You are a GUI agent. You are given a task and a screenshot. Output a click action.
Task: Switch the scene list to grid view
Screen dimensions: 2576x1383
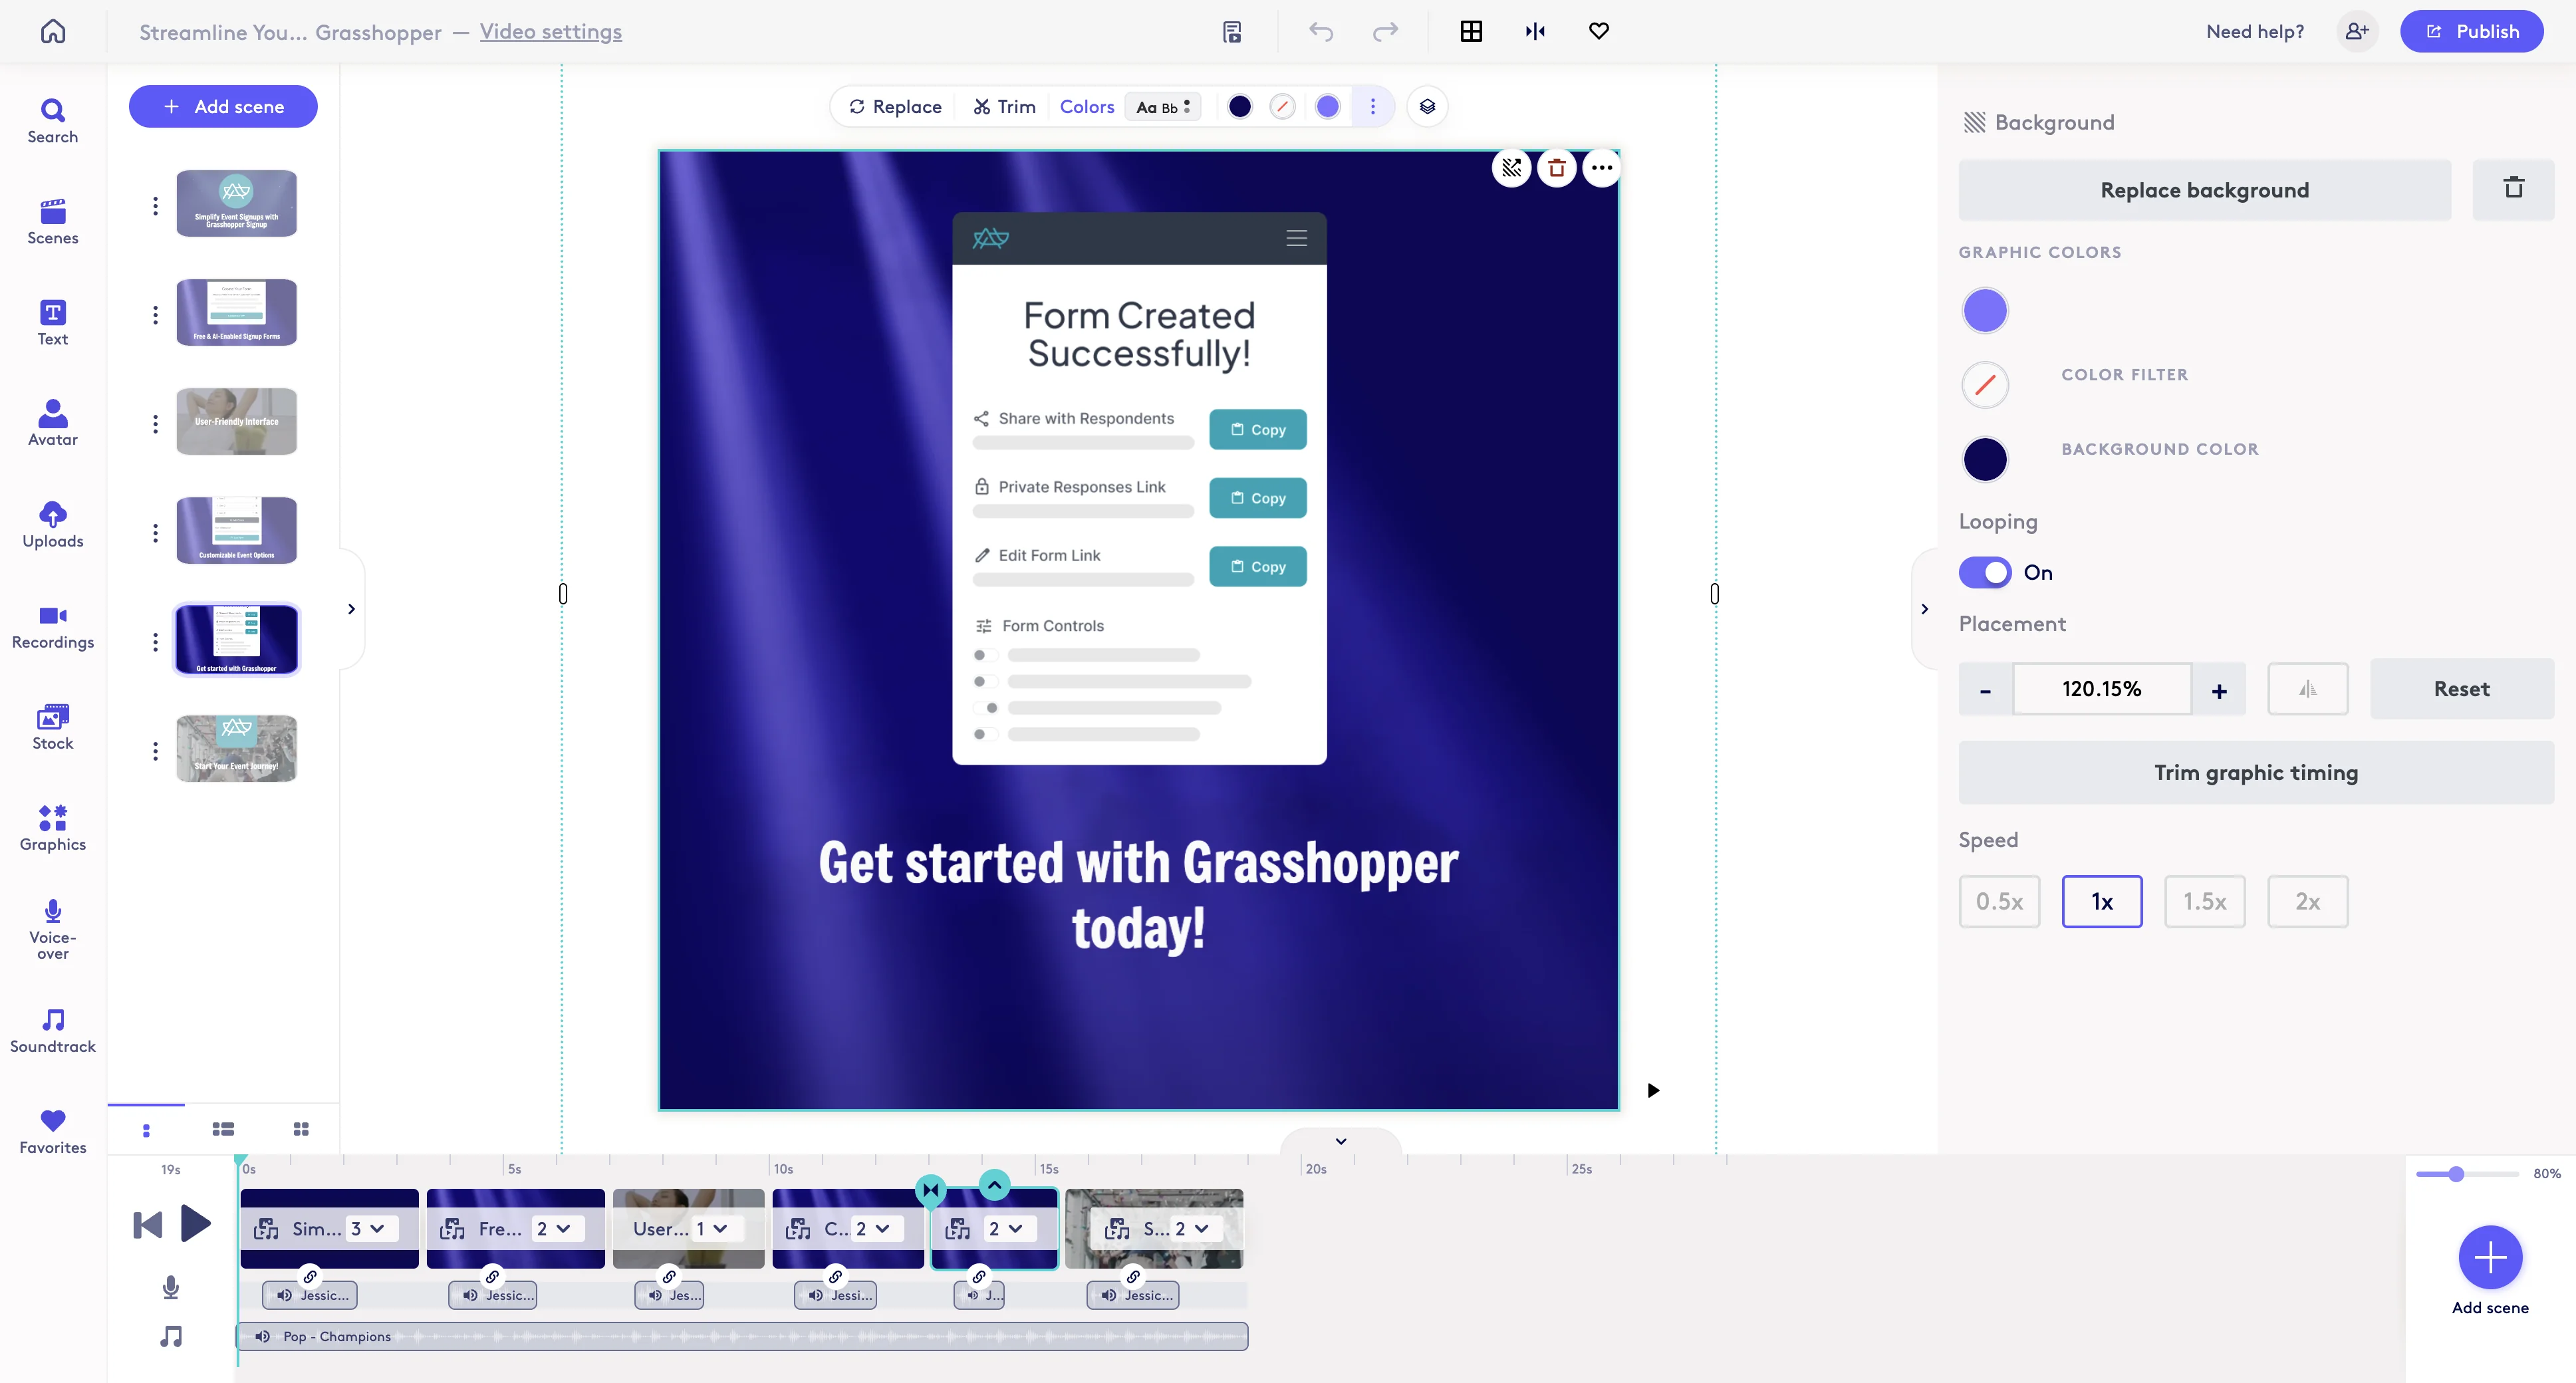301,1129
